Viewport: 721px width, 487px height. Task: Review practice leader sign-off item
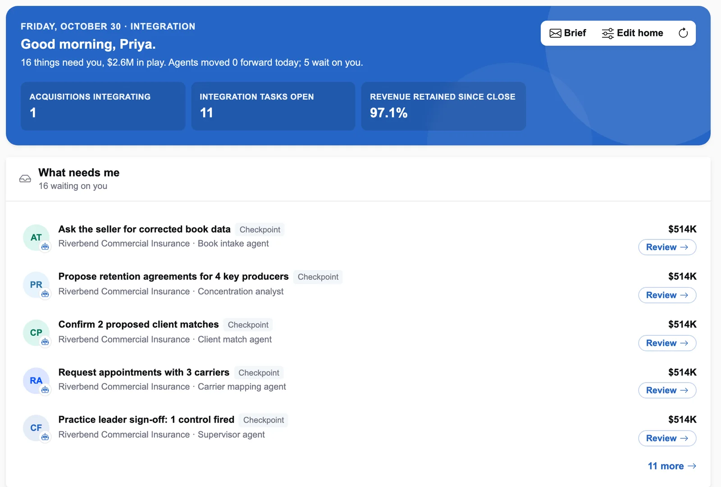667,438
